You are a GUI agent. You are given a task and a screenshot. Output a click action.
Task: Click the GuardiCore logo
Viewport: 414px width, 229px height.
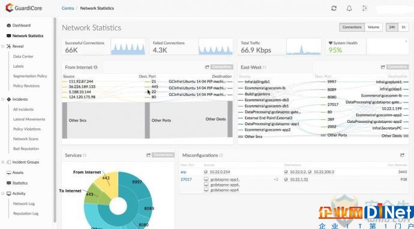(x=24, y=8)
